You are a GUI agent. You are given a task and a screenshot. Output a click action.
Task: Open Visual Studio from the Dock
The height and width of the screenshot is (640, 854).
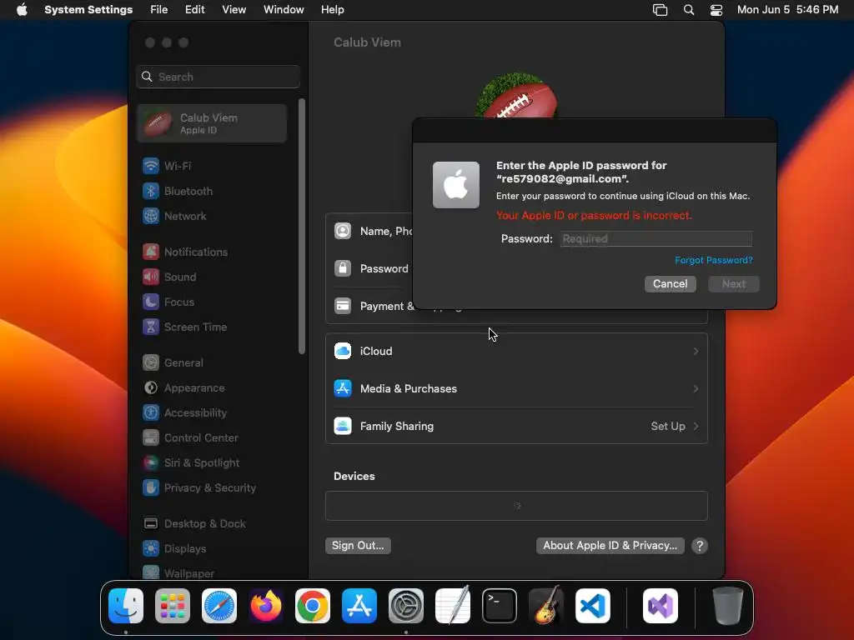click(x=661, y=606)
